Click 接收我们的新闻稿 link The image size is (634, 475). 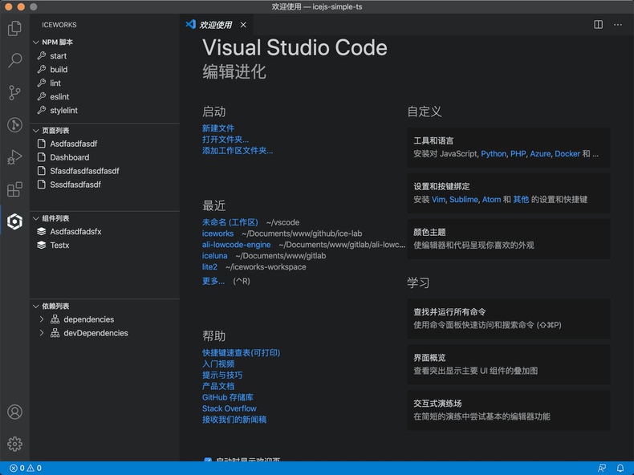click(x=234, y=420)
